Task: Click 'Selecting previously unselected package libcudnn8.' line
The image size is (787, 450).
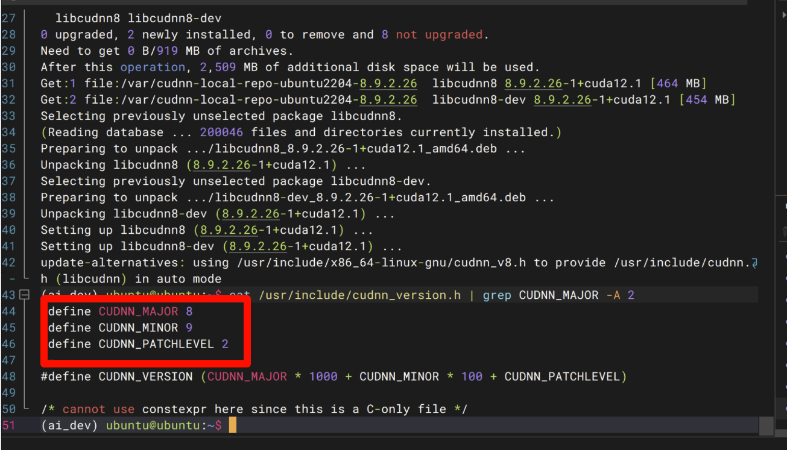Action: coord(221,116)
